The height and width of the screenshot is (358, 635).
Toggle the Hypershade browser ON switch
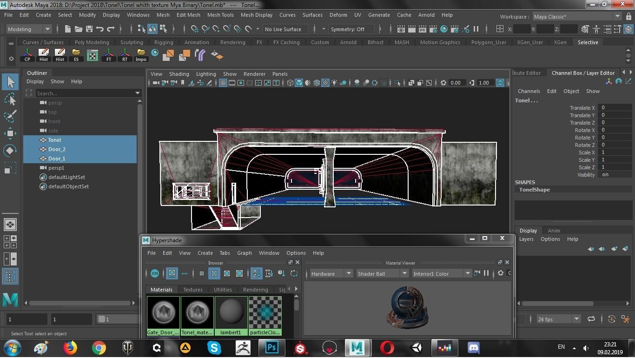[x=155, y=273]
